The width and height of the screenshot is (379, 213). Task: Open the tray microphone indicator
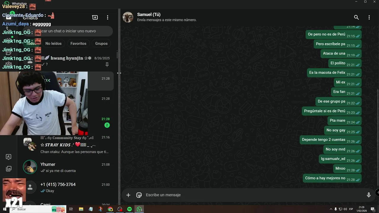[336, 209]
